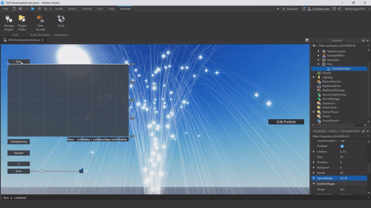Click the Redo arrow icon

coord(27,9)
